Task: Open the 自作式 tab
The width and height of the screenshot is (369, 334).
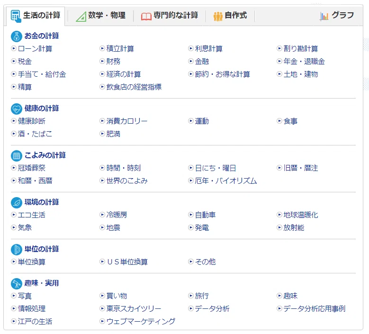Action: tap(230, 16)
